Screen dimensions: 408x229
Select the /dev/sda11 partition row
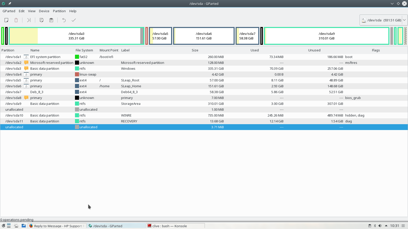click(204, 121)
